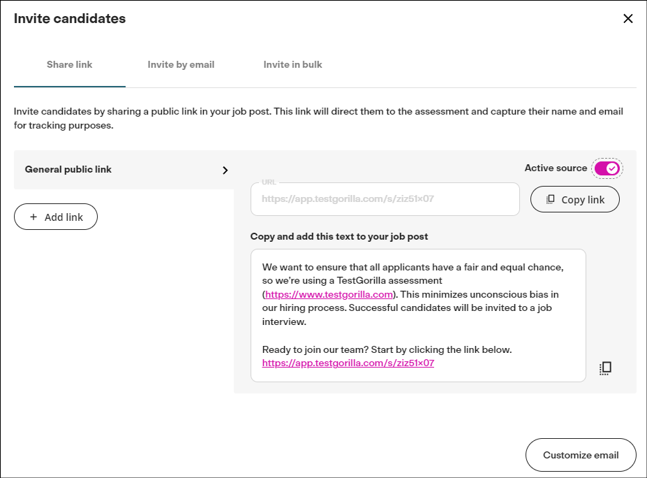Click the Invite candidates dialog title
This screenshot has width=647, height=478.
(x=70, y=19)
